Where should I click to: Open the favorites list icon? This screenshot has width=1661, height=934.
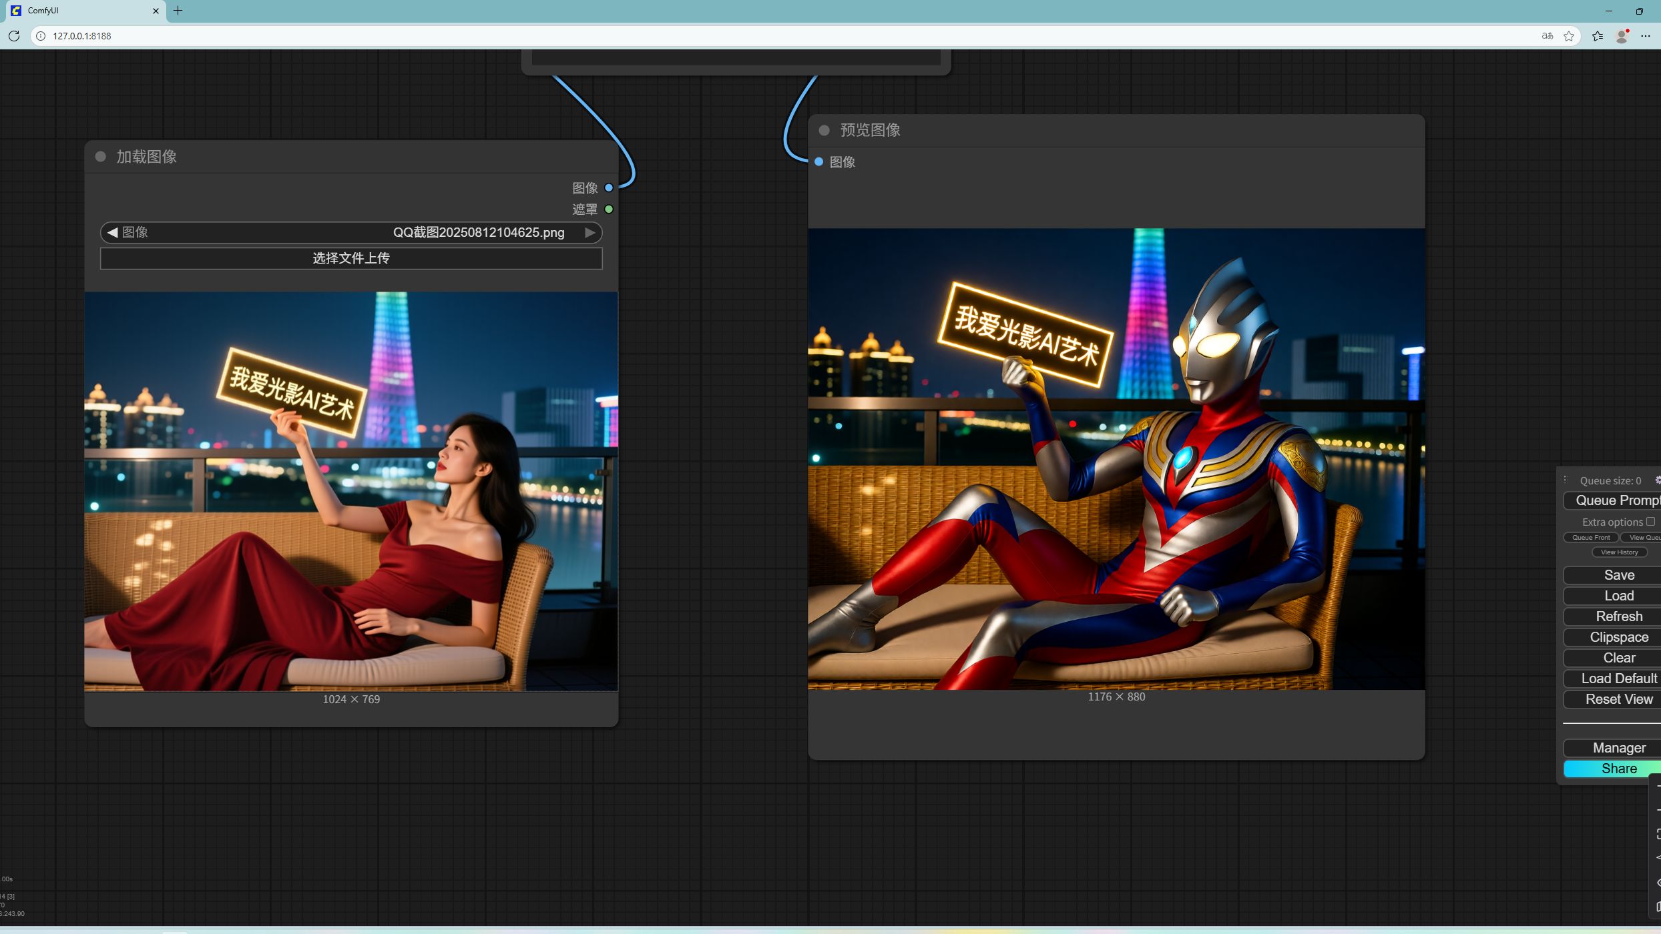(x=1598, y=36)
